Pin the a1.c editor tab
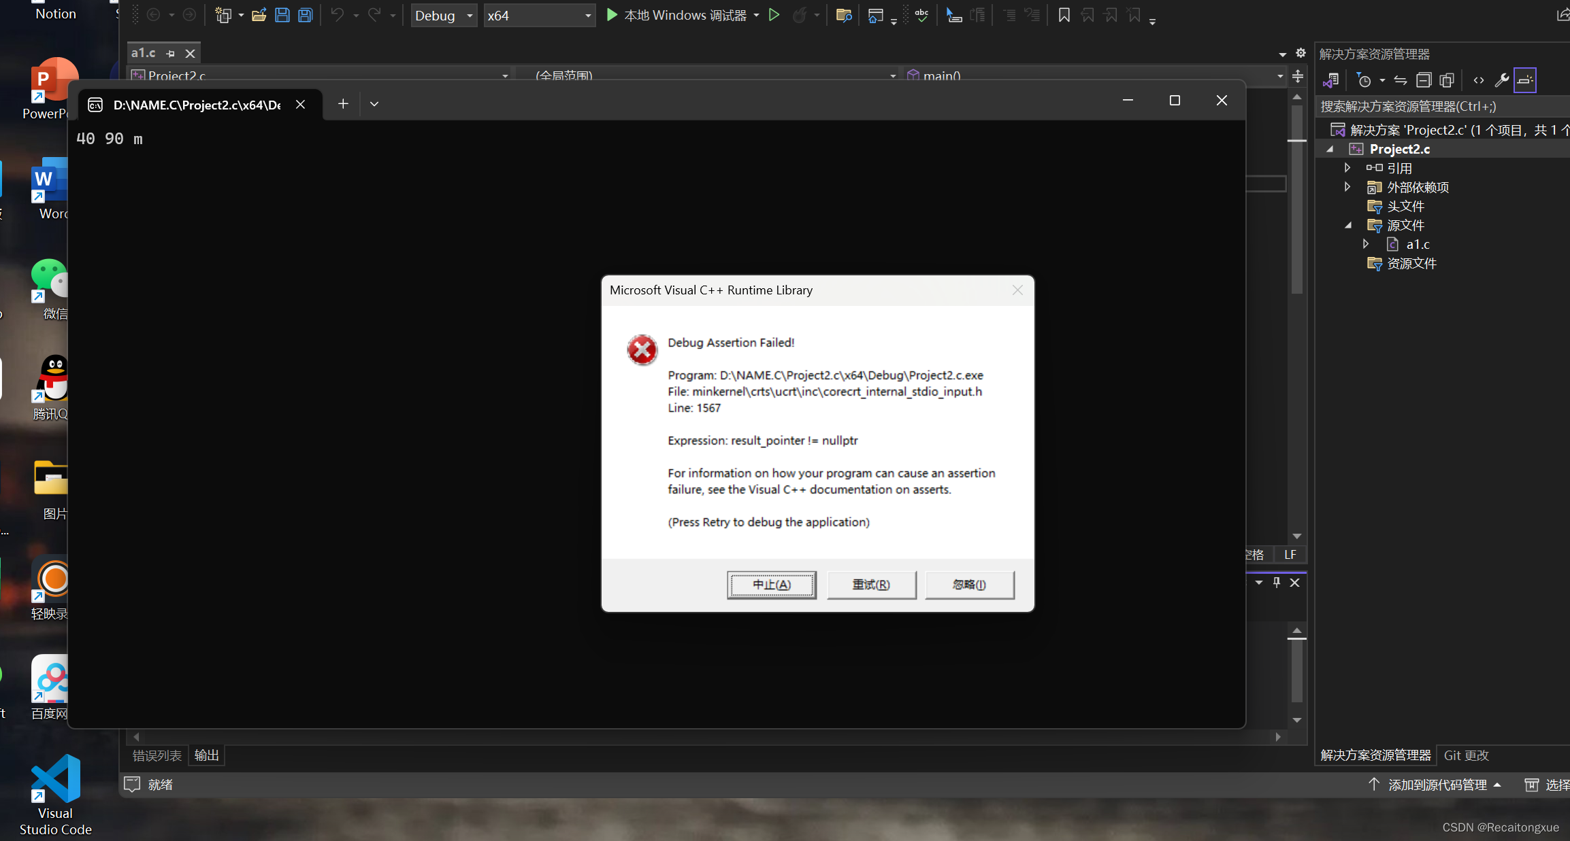 [170, 53]
